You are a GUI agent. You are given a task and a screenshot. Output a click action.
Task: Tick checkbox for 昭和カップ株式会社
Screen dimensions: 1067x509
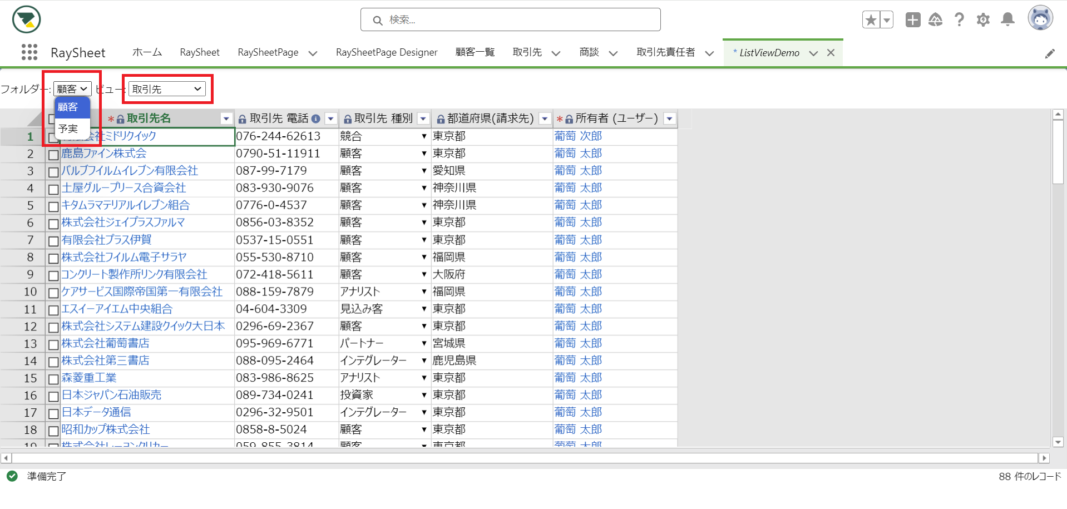click(53, 431)
